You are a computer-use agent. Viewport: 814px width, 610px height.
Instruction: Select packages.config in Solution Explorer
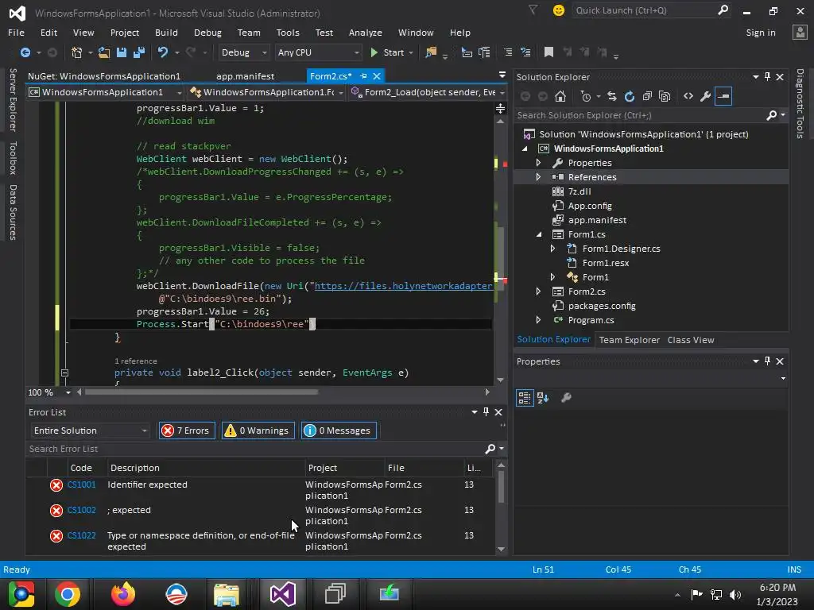[602, 306]
